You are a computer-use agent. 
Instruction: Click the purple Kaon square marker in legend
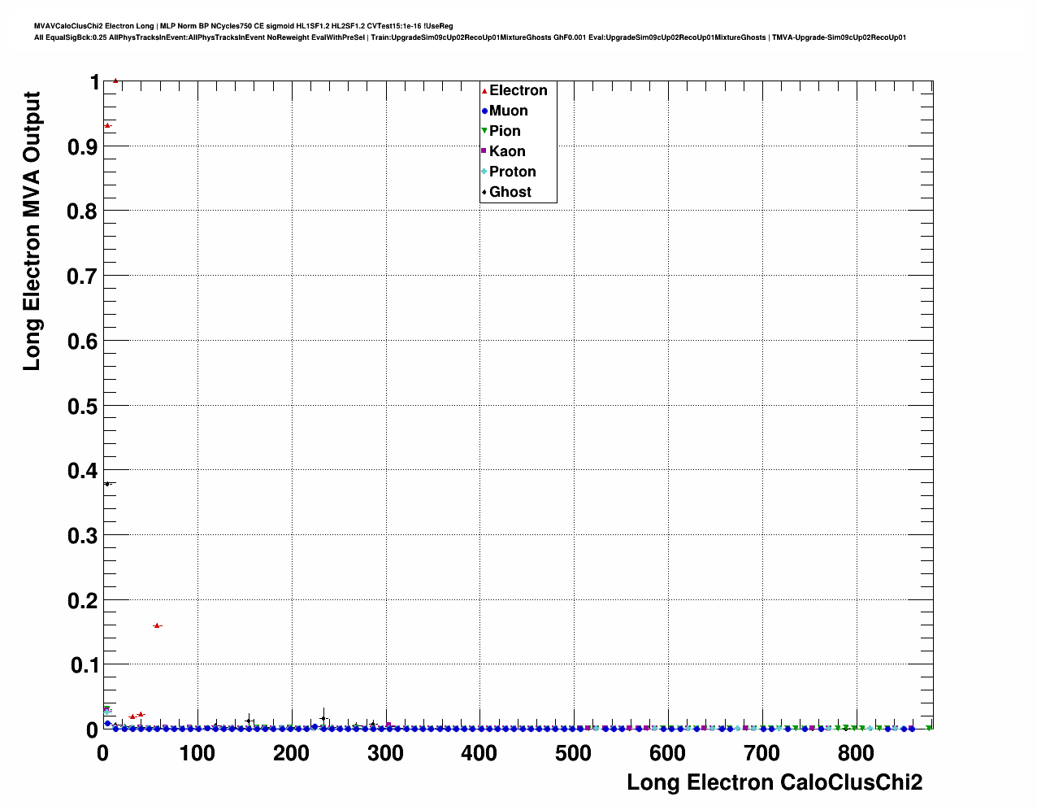pos(484,151)
